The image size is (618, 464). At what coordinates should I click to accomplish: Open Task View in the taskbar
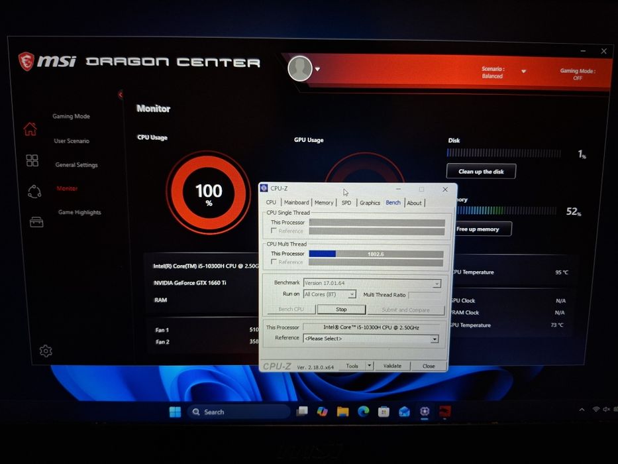click(x=302, y=412)
